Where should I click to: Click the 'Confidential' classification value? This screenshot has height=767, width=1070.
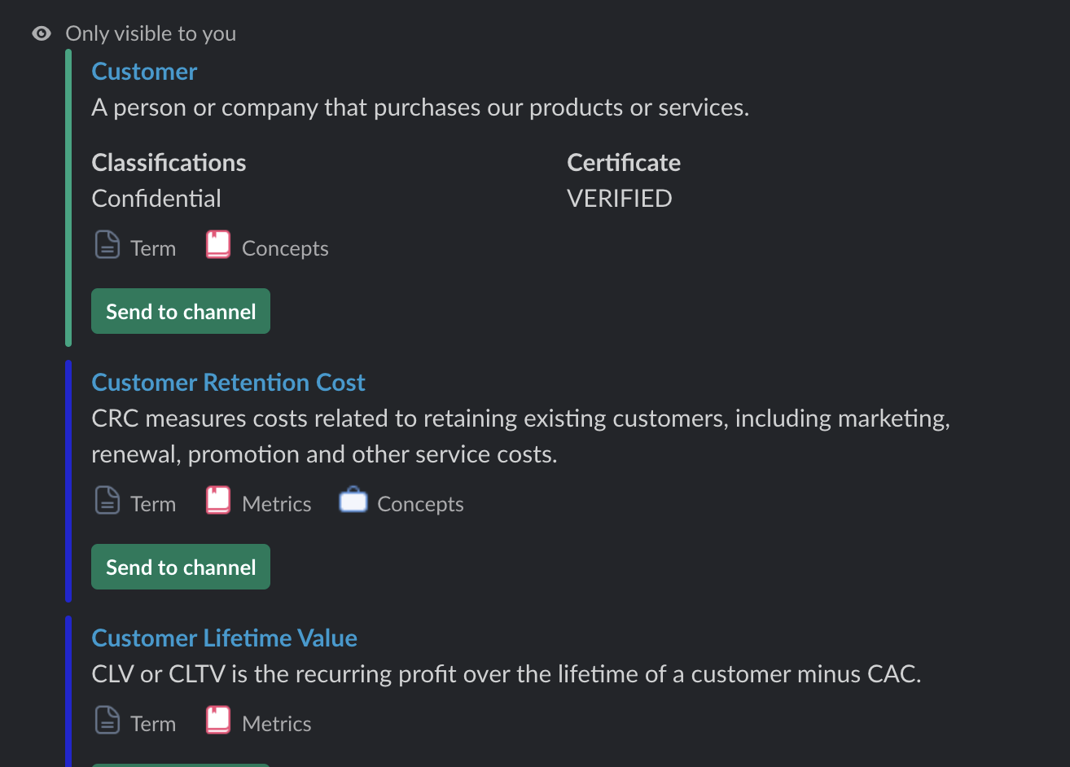[156, 199]
